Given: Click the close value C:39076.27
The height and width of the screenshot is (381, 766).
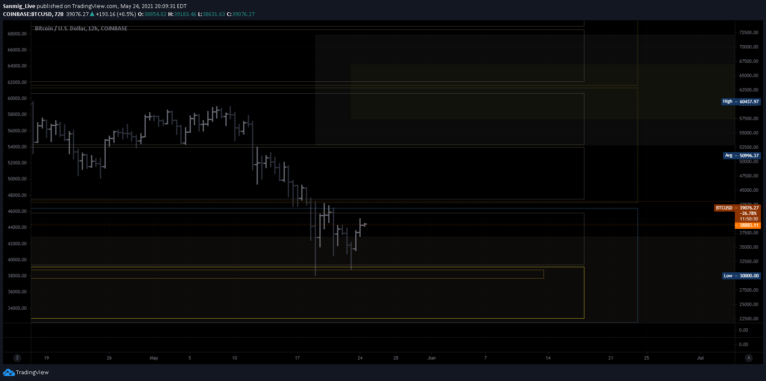Looking at the screenshot, I should [241, 14].
